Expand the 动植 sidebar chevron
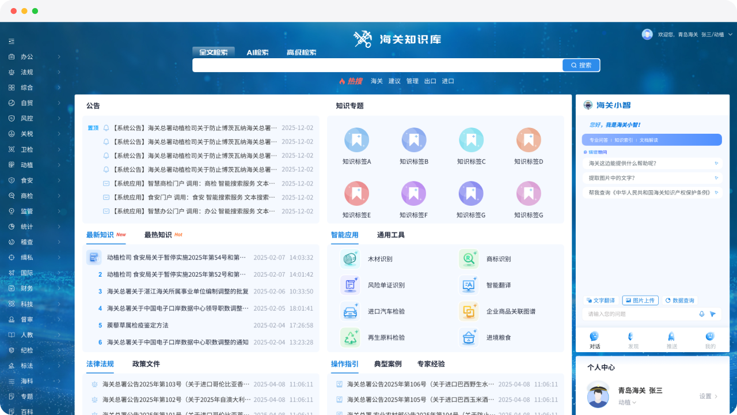The height and width of the screenshot is (415, 737). pyautogui.click(x=59, y=165)
